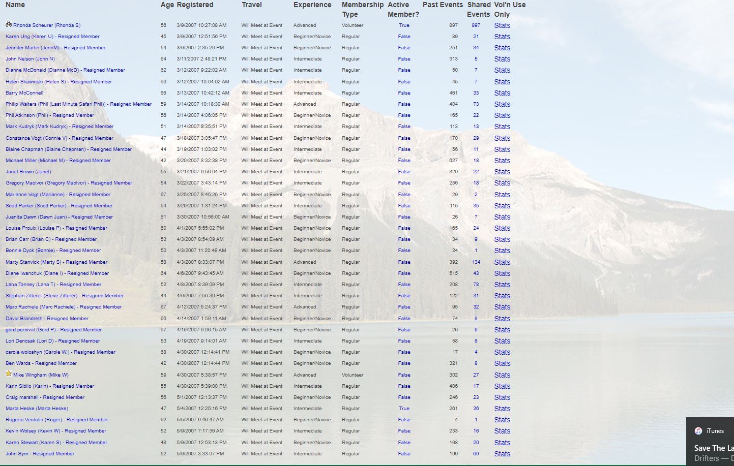Click the Active Member? column header
Image resolution: width=734 pixels, height=466 pixels.
click(x=403, y=9)
